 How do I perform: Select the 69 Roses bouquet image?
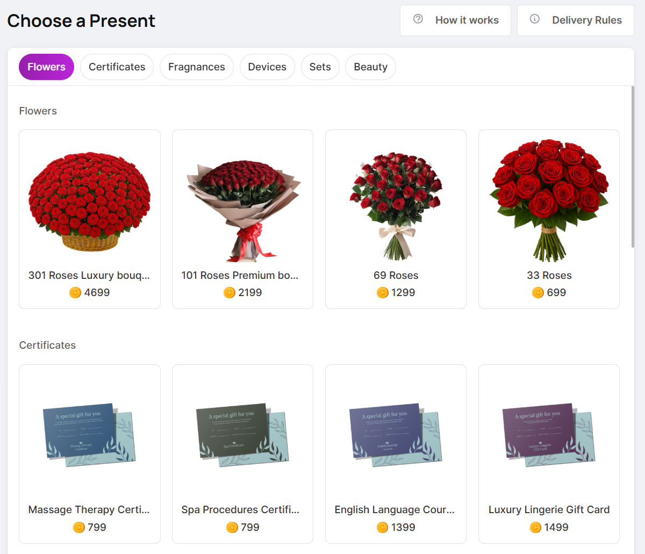396,199
